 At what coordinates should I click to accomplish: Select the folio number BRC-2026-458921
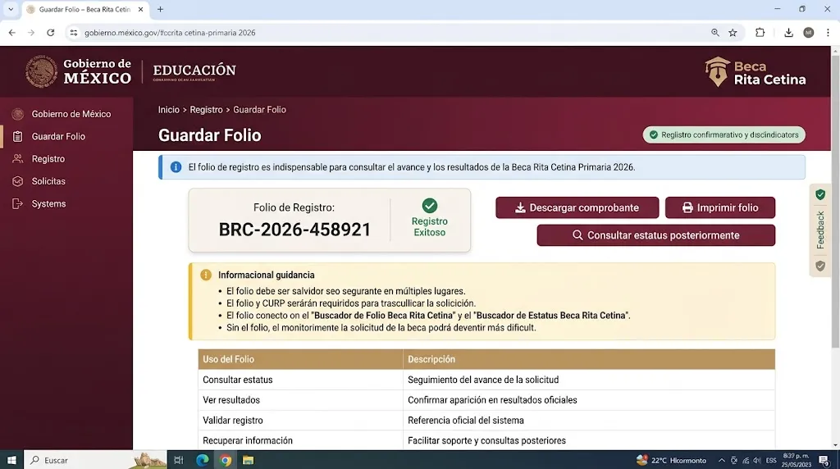tap(294, 230)
